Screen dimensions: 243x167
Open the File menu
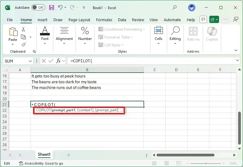pos(10,20)
